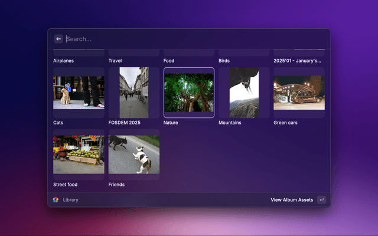This screenshot has width=378, height=236.
Task: Click the Photos Library icon in footer
Action: tap(56, 200)
